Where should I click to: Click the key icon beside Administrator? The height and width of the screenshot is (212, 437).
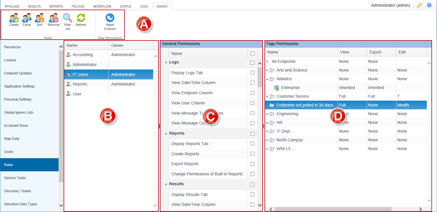(419, 5)
